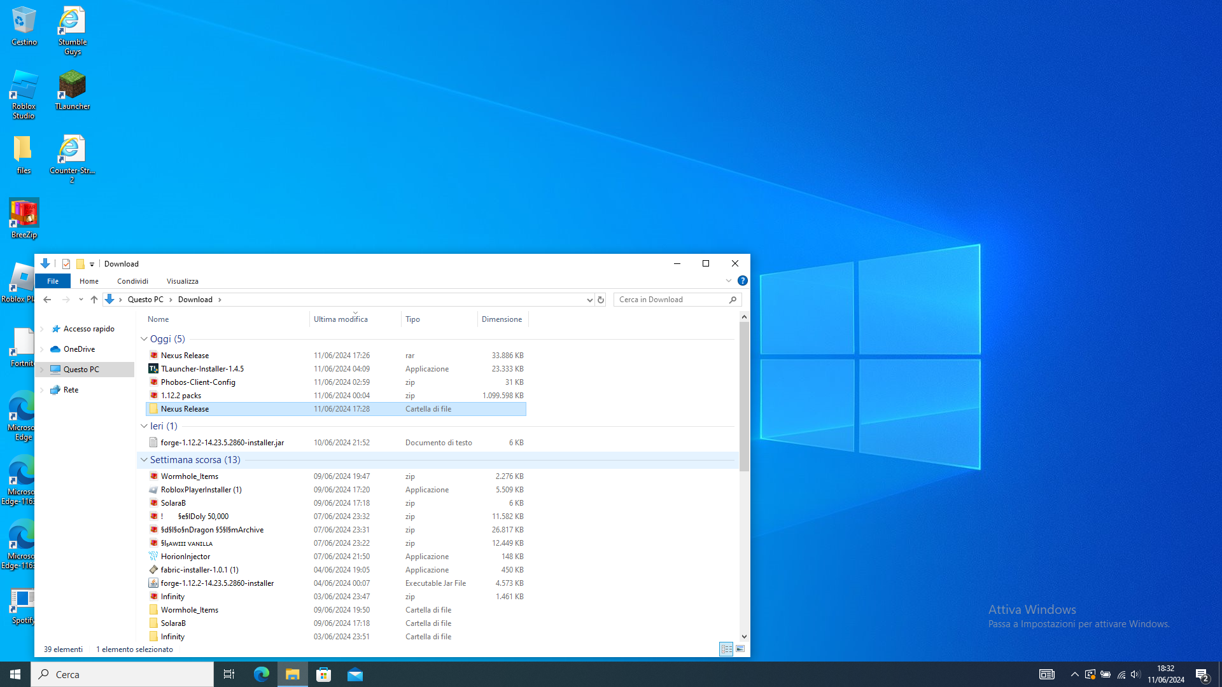Collapse the Oggi (5) group
The height and width of the screenshot is (687, 1222).
click(144, 339)
